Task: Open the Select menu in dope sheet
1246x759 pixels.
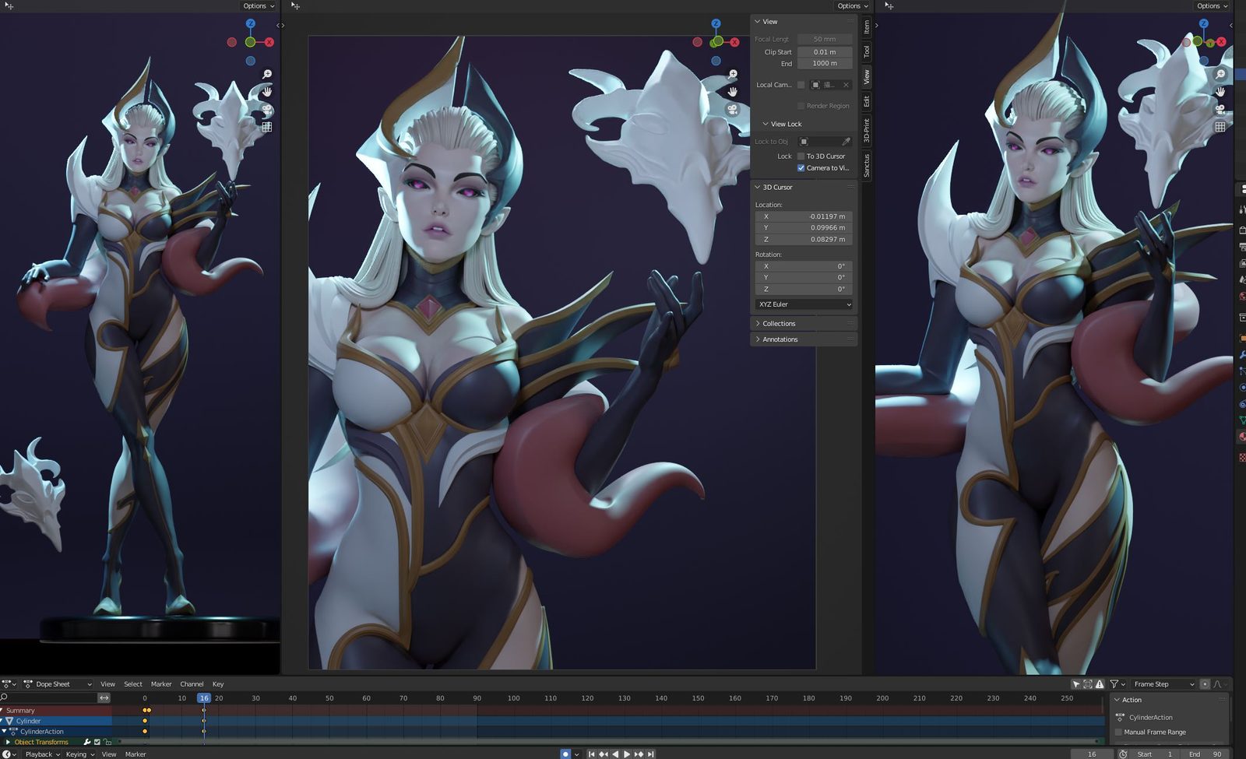Action: click(x=133, y=684)
